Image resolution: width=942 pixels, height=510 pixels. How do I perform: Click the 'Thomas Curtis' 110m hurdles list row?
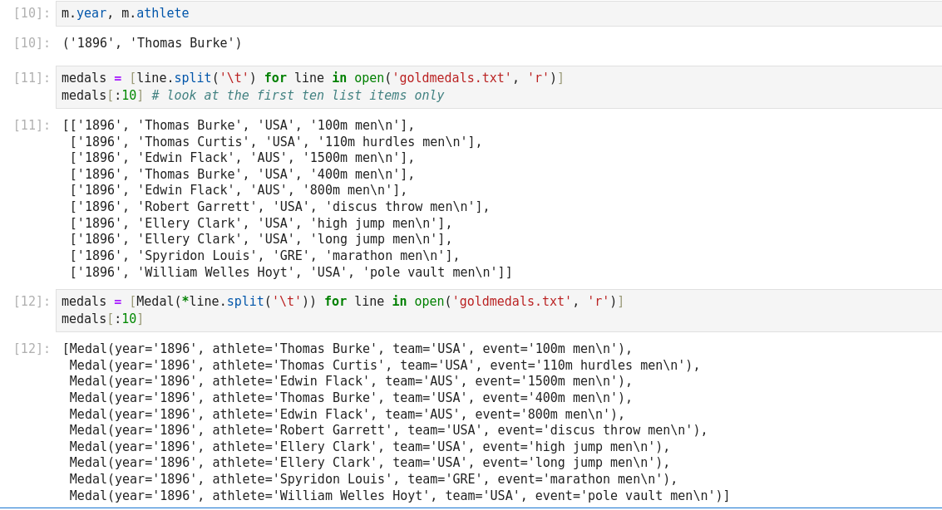point(276,142)
